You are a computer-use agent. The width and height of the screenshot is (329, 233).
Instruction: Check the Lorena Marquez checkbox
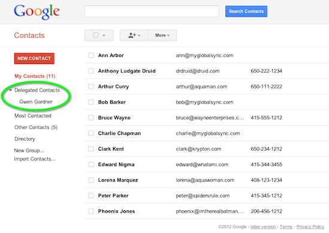point(91,180)
